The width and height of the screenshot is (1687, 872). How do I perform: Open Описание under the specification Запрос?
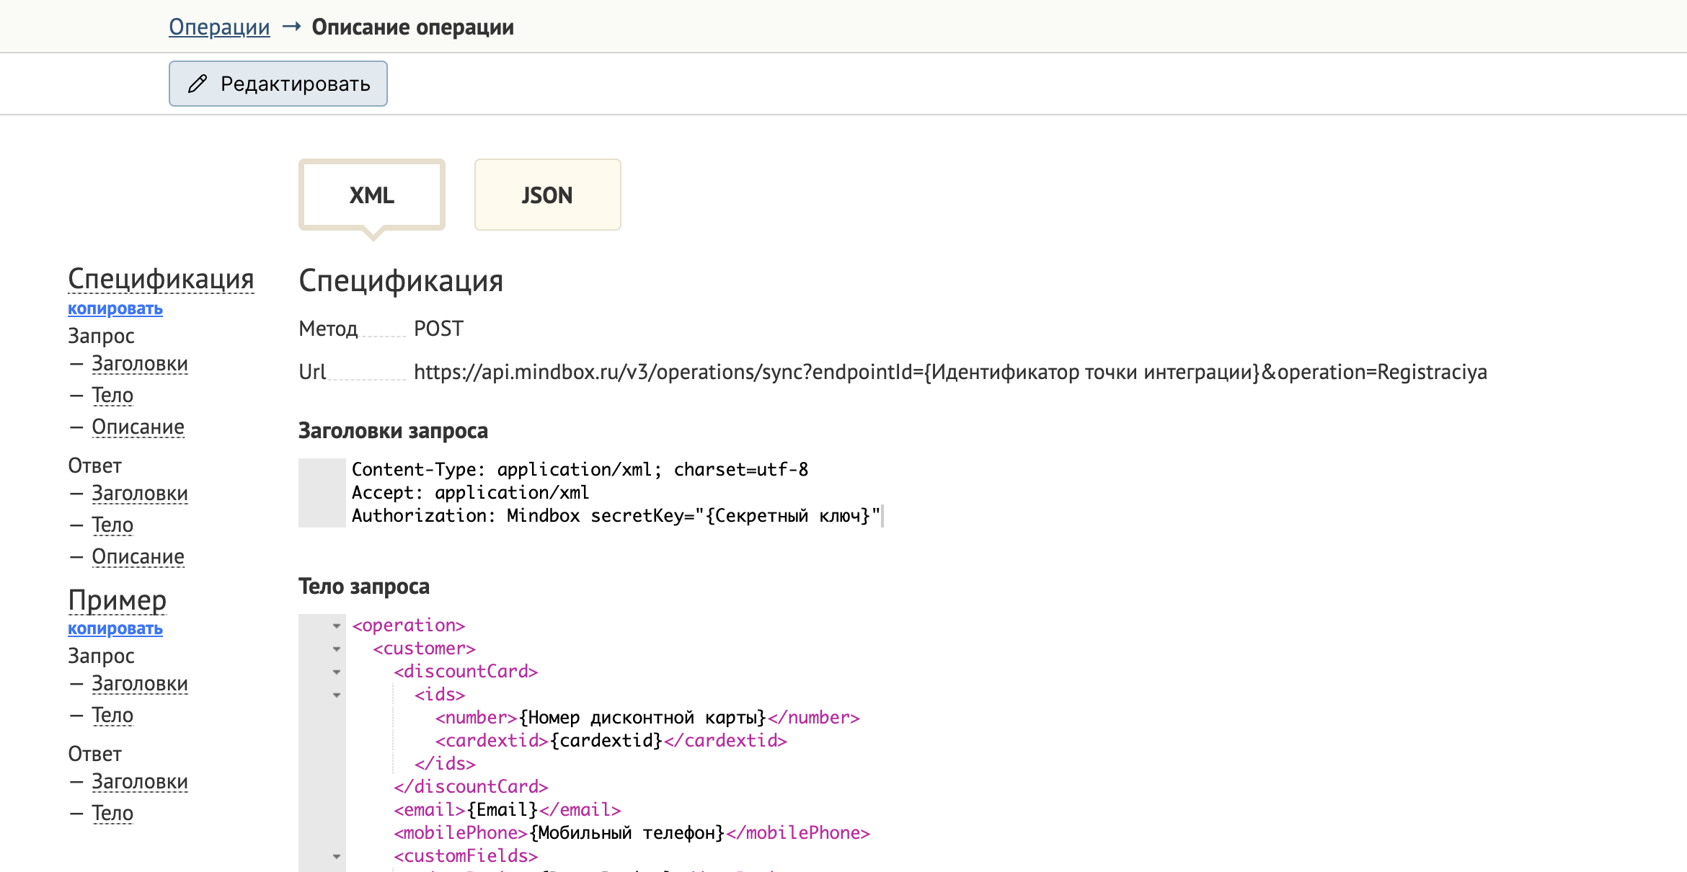(x=138, y=427)
